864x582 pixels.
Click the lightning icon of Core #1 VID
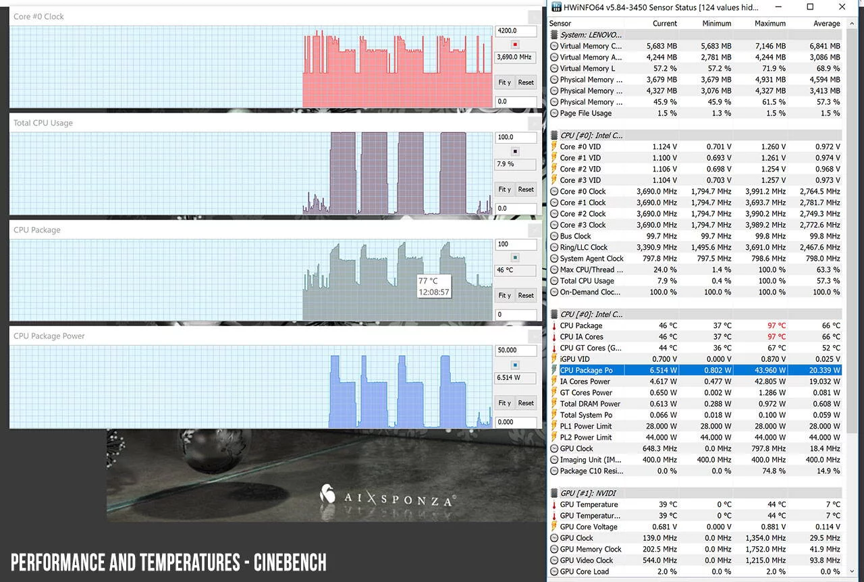(x=554, y=158)
